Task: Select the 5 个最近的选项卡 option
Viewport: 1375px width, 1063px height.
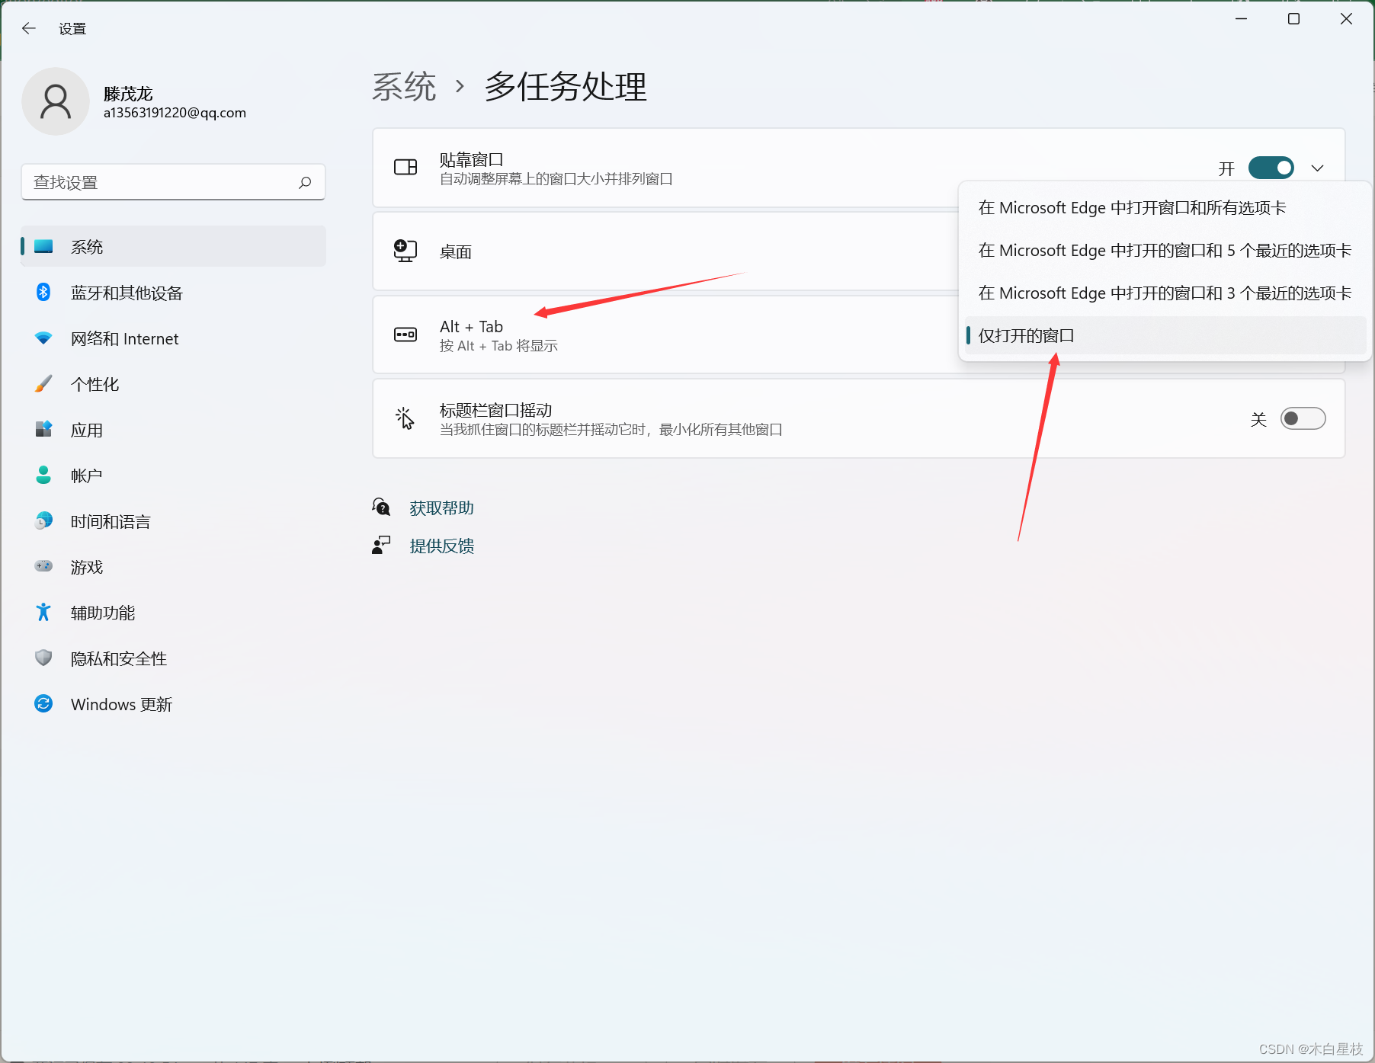Action: pyautogui.click(x=1165, y=251)
